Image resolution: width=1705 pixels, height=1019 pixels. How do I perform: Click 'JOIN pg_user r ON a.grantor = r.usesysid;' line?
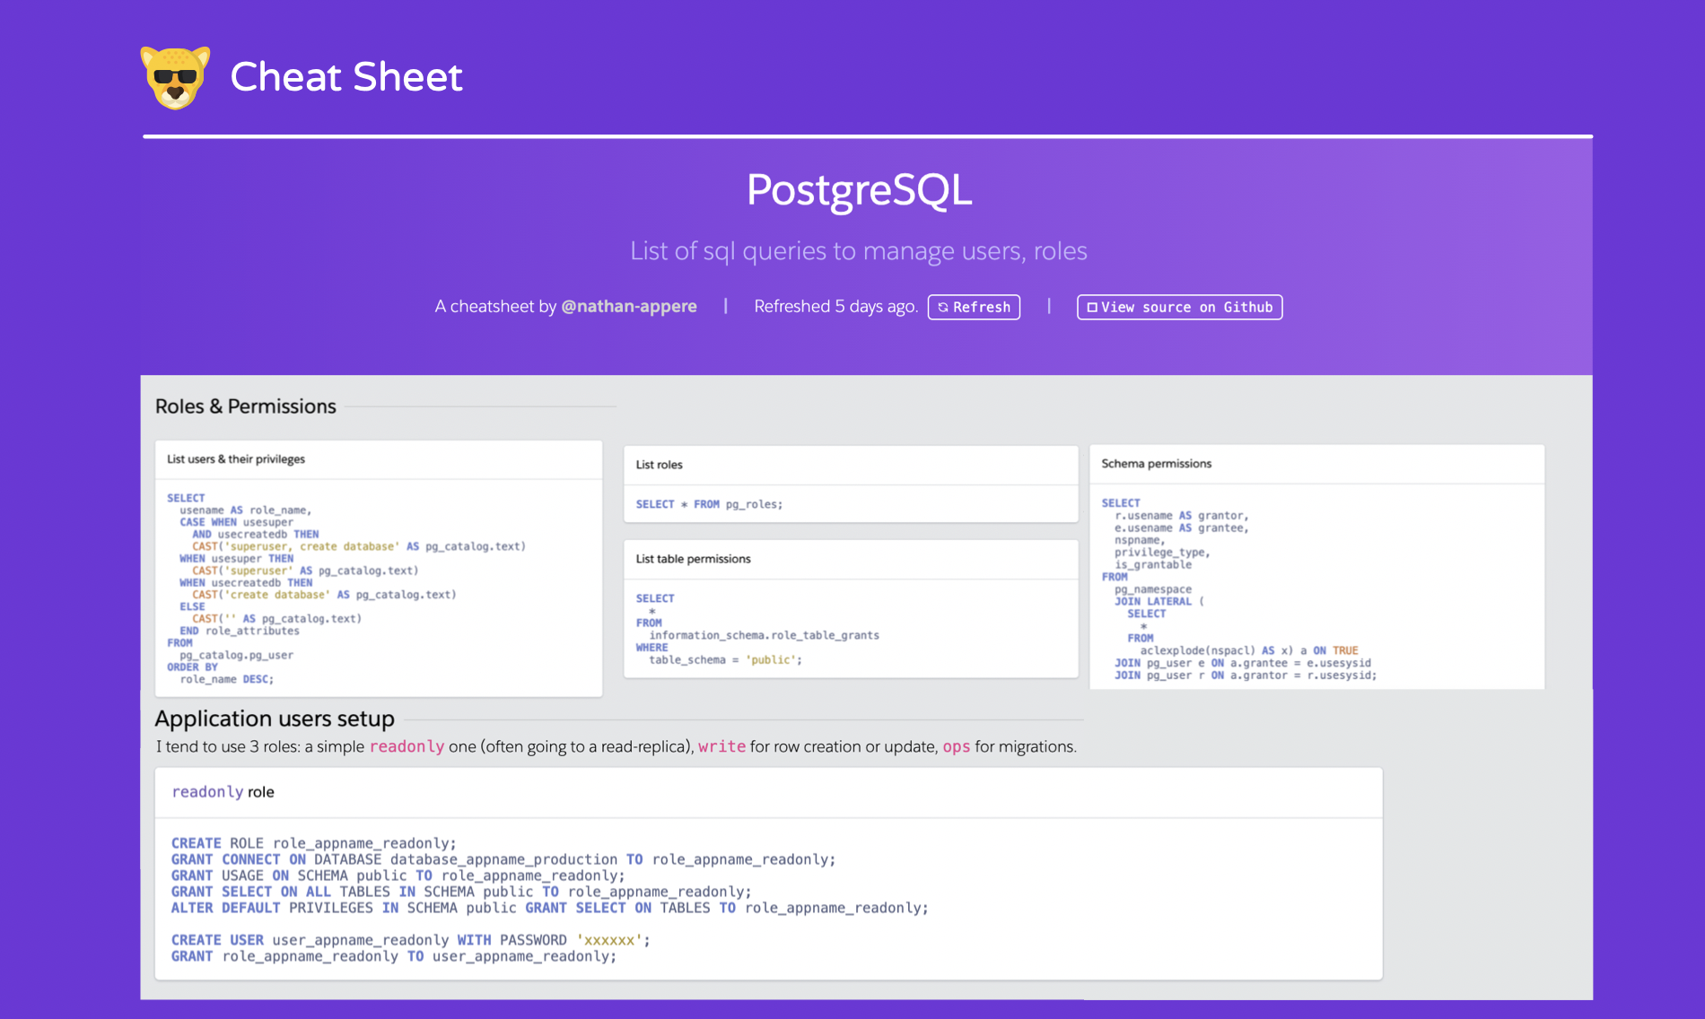tap(1246, 675)
